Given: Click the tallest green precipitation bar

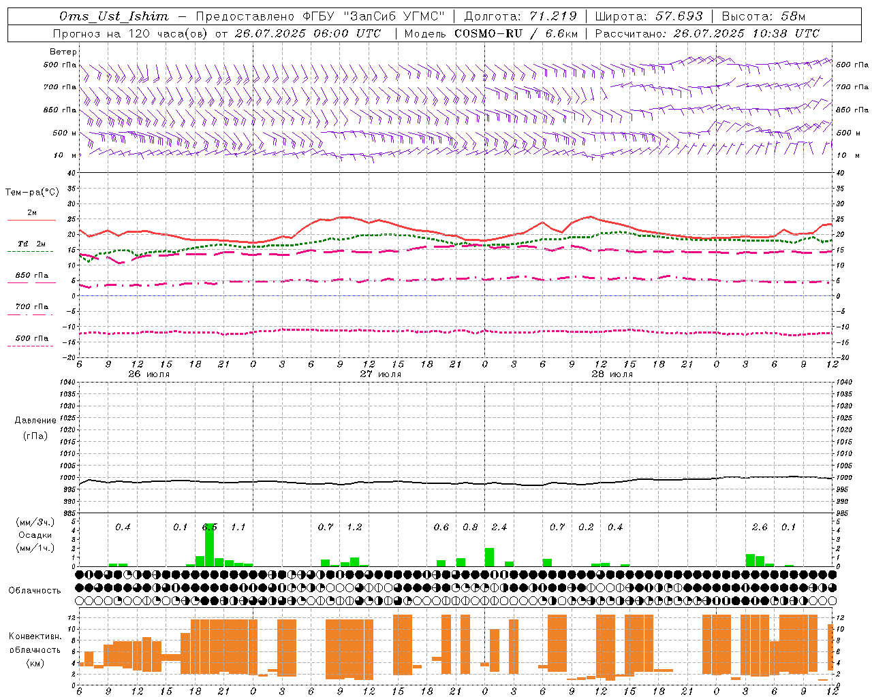Looking at the screenshot, I should tap(209, 545).
